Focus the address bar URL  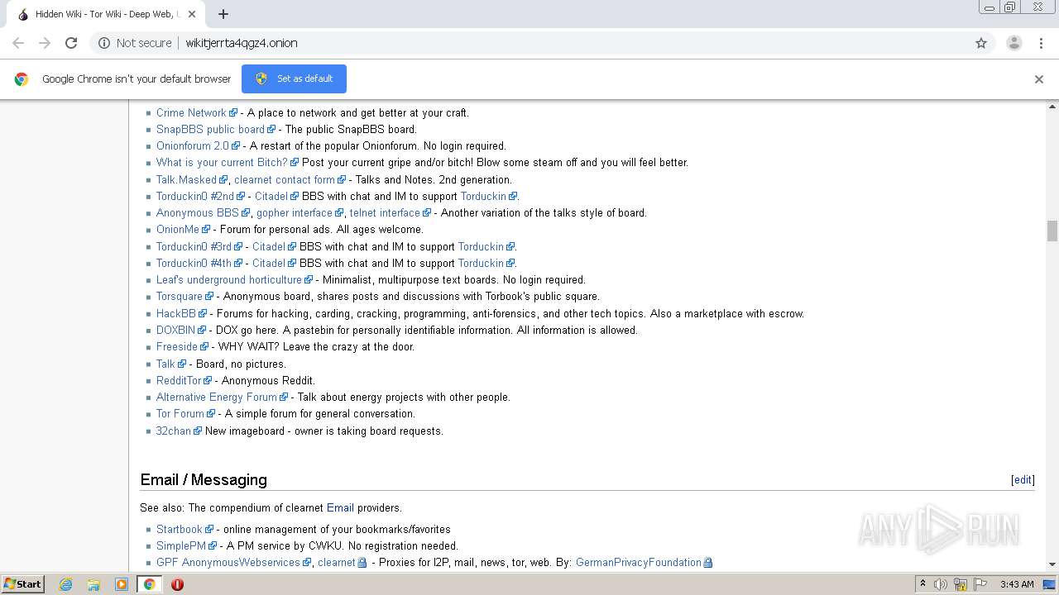click(242, 43)
